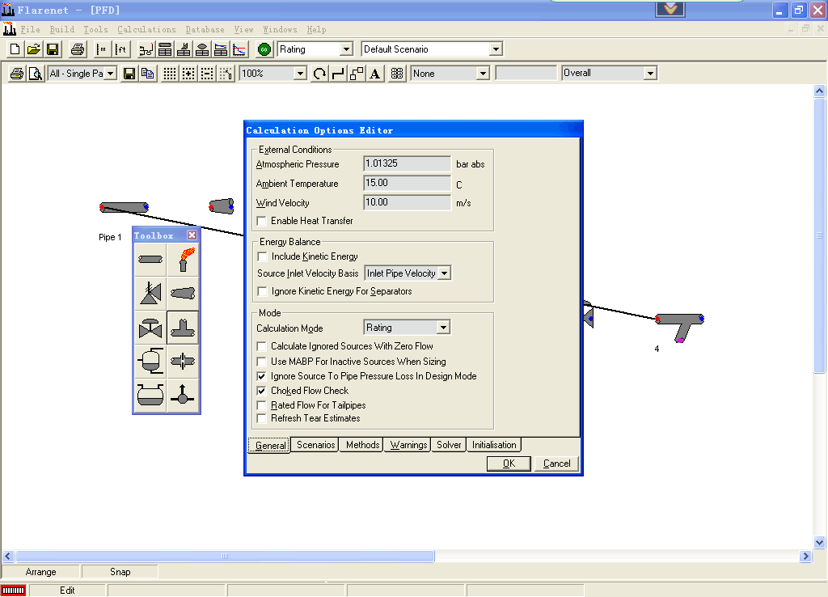Uncheck Ignore Source To Pipe Pressure Loss
The height and width of the screenshot is (597, 828).
[x=261, y=376]
